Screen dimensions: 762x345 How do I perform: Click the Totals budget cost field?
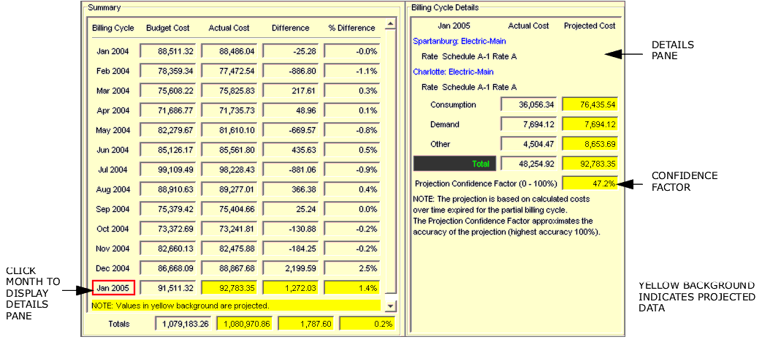(x=183, y=324)
